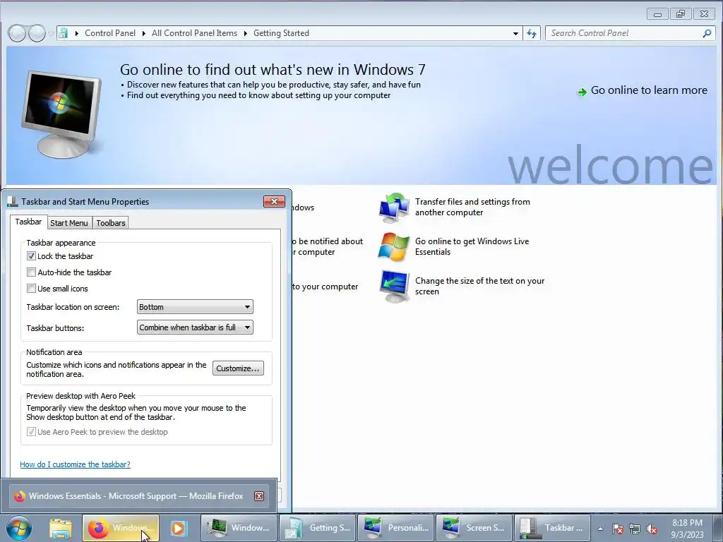Expand the arrow before Control Panel
723x542 pixels.
coord(76,33)
